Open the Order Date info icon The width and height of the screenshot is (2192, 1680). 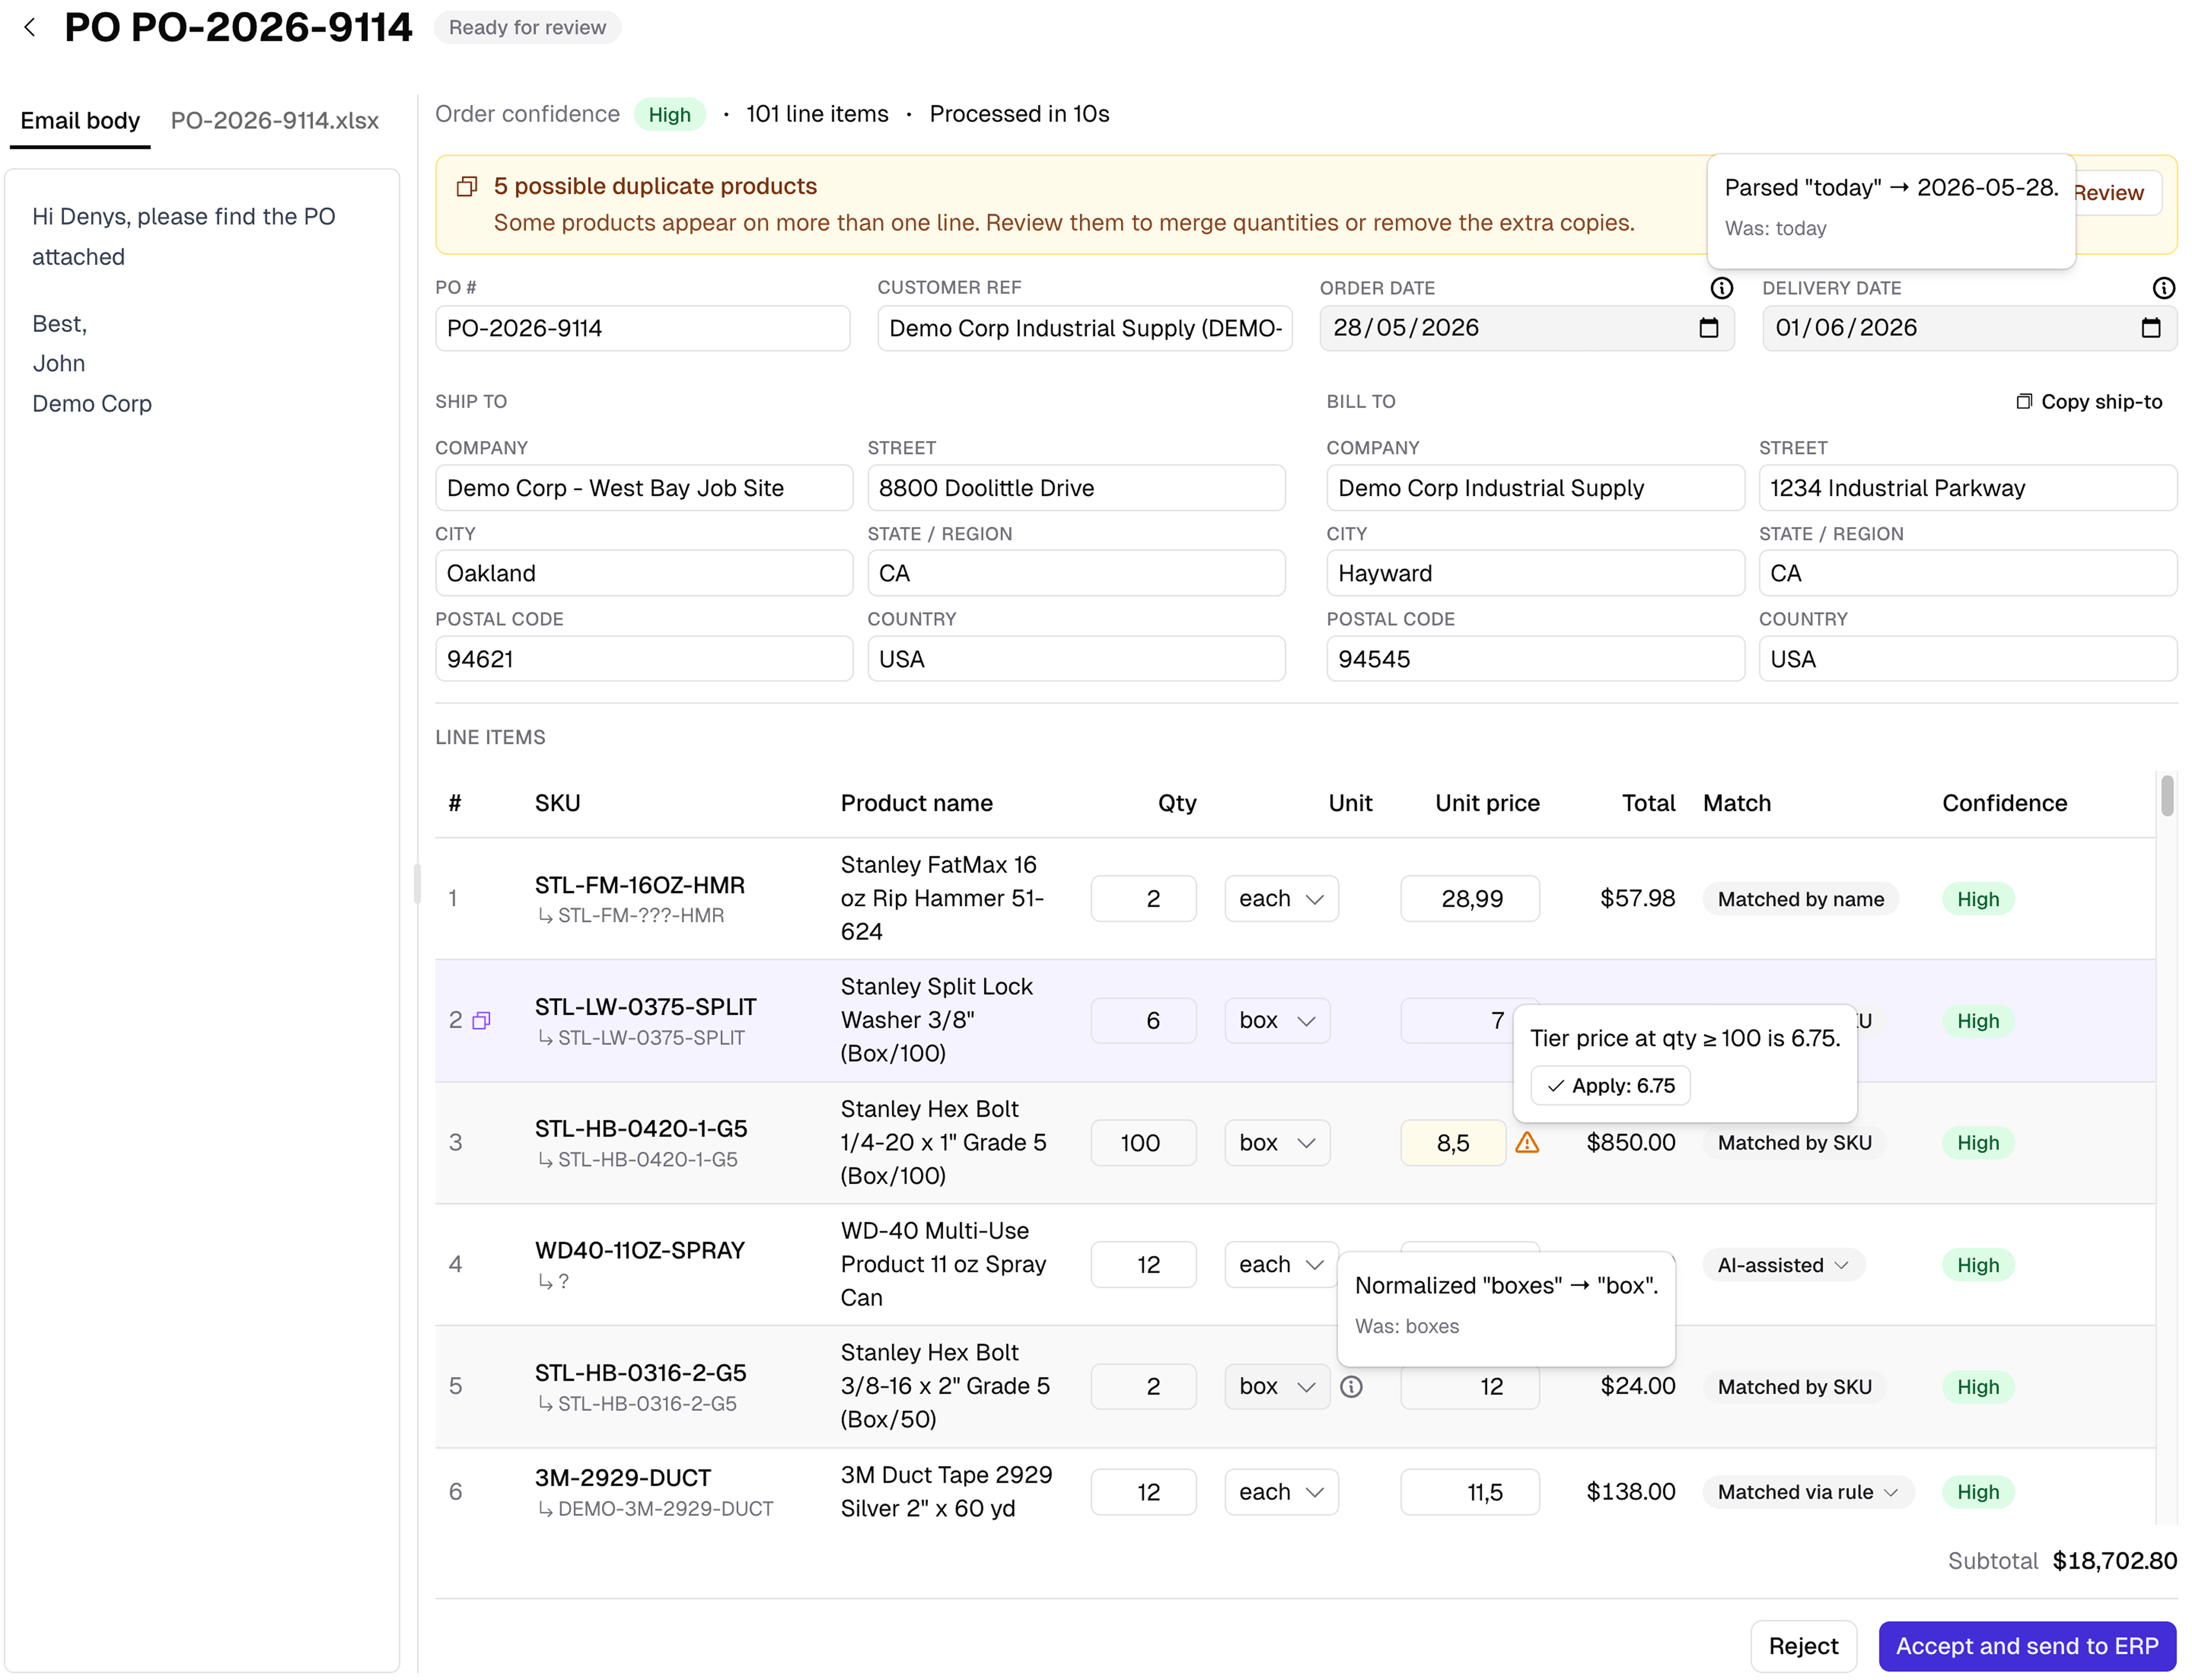pyautogui.click(x=1721, y=288)
